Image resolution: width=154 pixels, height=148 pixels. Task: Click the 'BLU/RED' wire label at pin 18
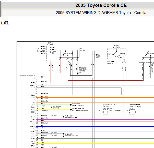click(44, 118)
